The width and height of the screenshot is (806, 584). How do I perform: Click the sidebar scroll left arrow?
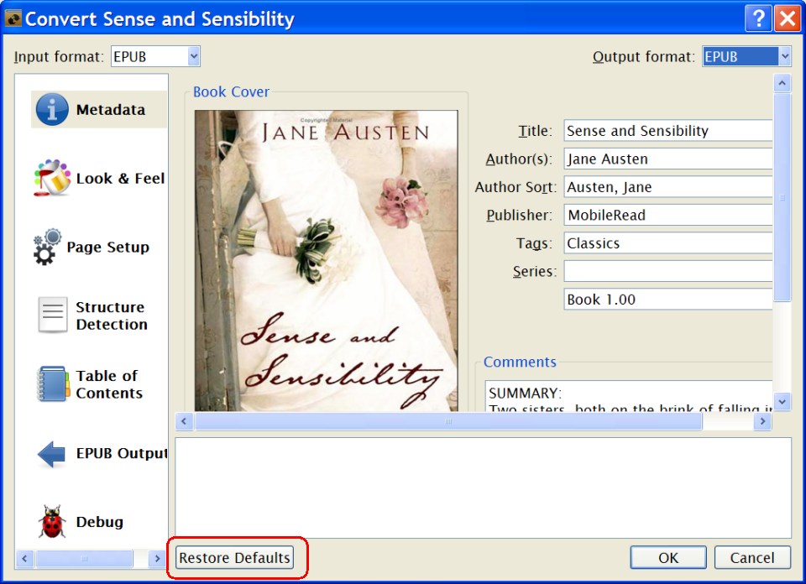point(24,558)
